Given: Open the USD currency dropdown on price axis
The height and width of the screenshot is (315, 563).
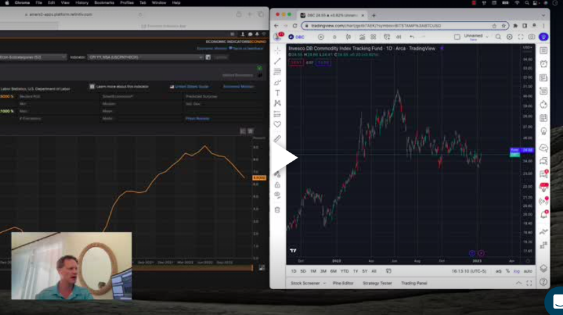Looking at the screenshot, I should click(528, 47).
